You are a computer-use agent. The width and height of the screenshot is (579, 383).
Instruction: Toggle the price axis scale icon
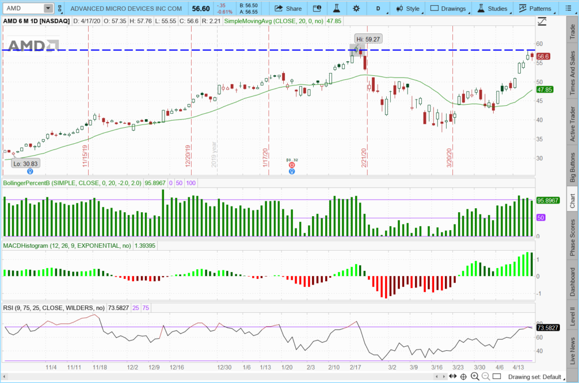click(x=542, y=21)
